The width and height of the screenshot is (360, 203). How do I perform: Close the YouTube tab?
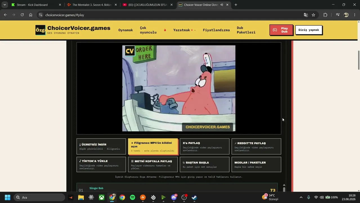pyautogui.click(x=172, y=5)
